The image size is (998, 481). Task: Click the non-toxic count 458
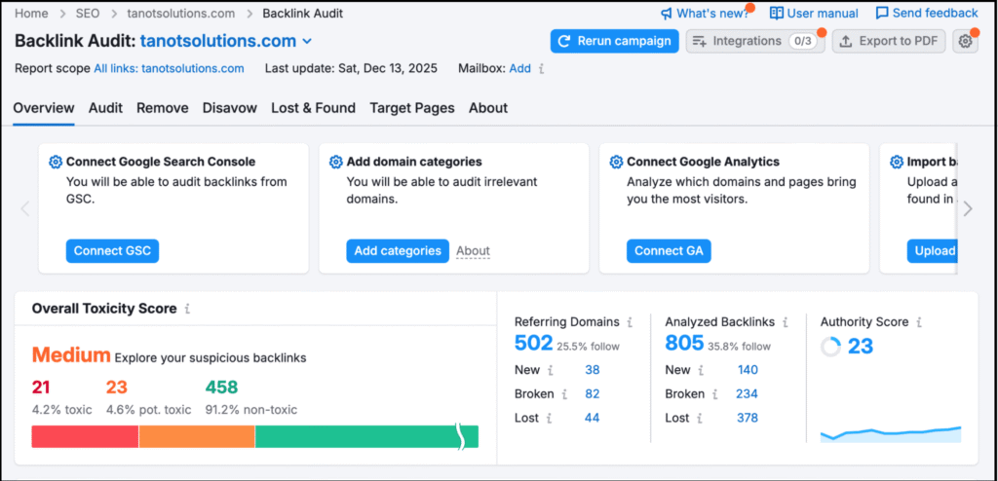point(221,388)
